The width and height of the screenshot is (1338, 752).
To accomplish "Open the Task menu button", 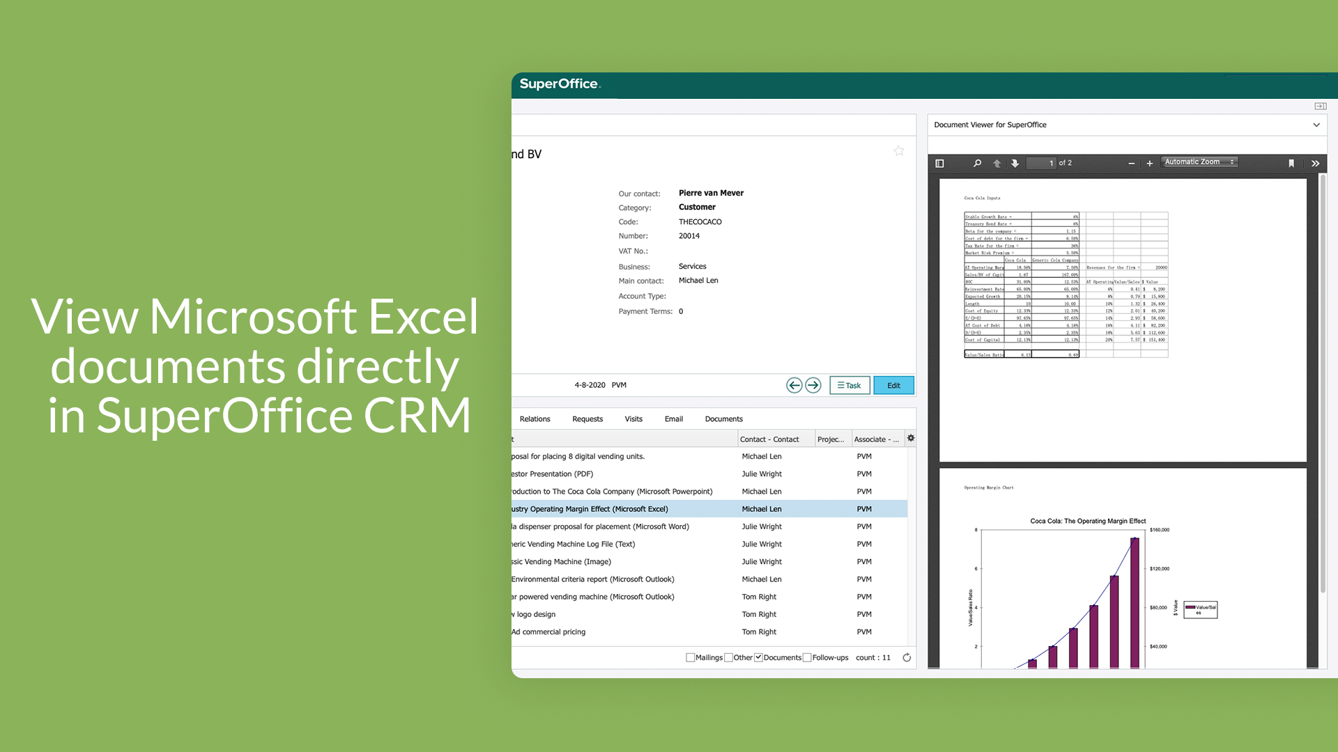I will [849, 385].
